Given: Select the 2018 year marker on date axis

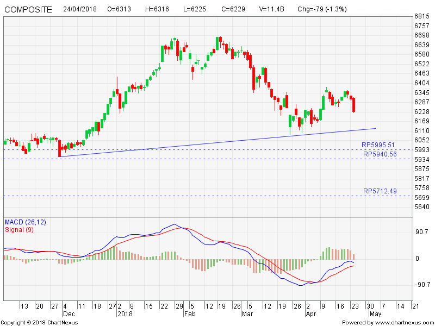Looking at the screenshot, I should (125, 314).
